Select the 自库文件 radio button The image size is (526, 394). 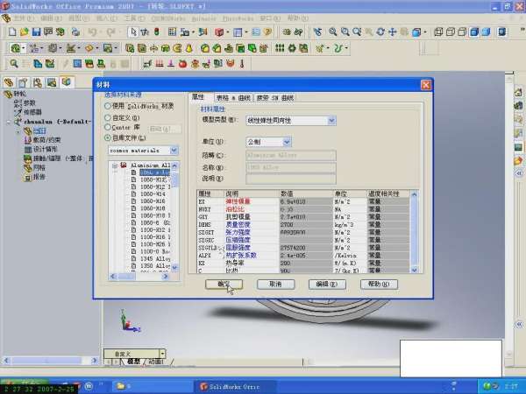point(107,137)
